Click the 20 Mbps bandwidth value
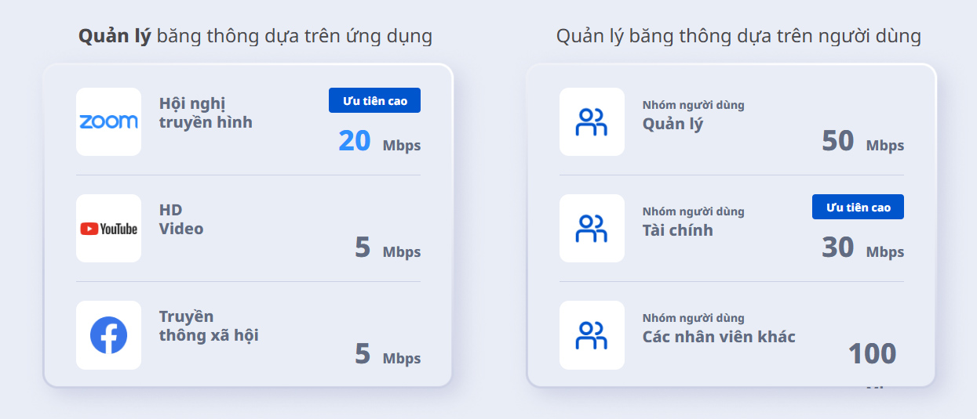977x419 pixels. (379, 141)
